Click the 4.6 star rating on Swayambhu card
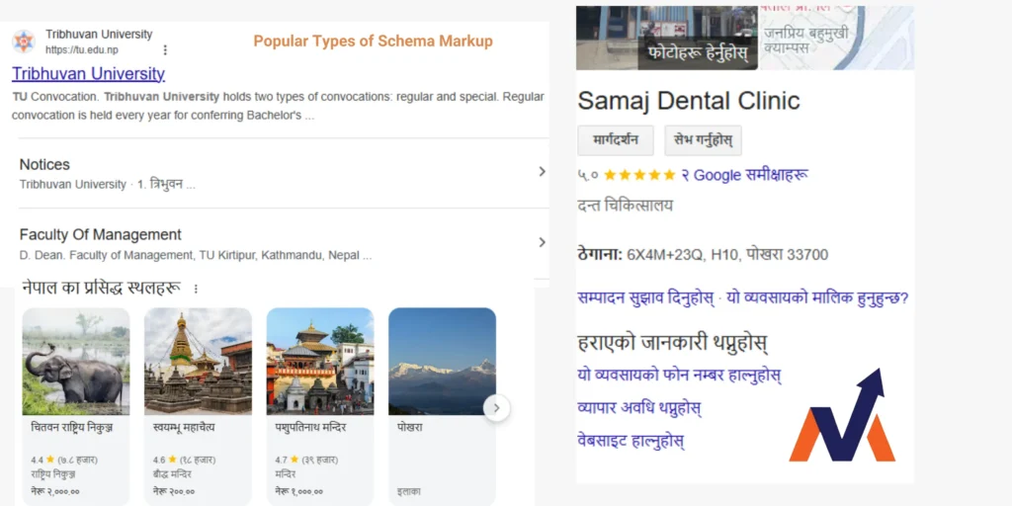1012x506 pixels. [x=184, y=461]
